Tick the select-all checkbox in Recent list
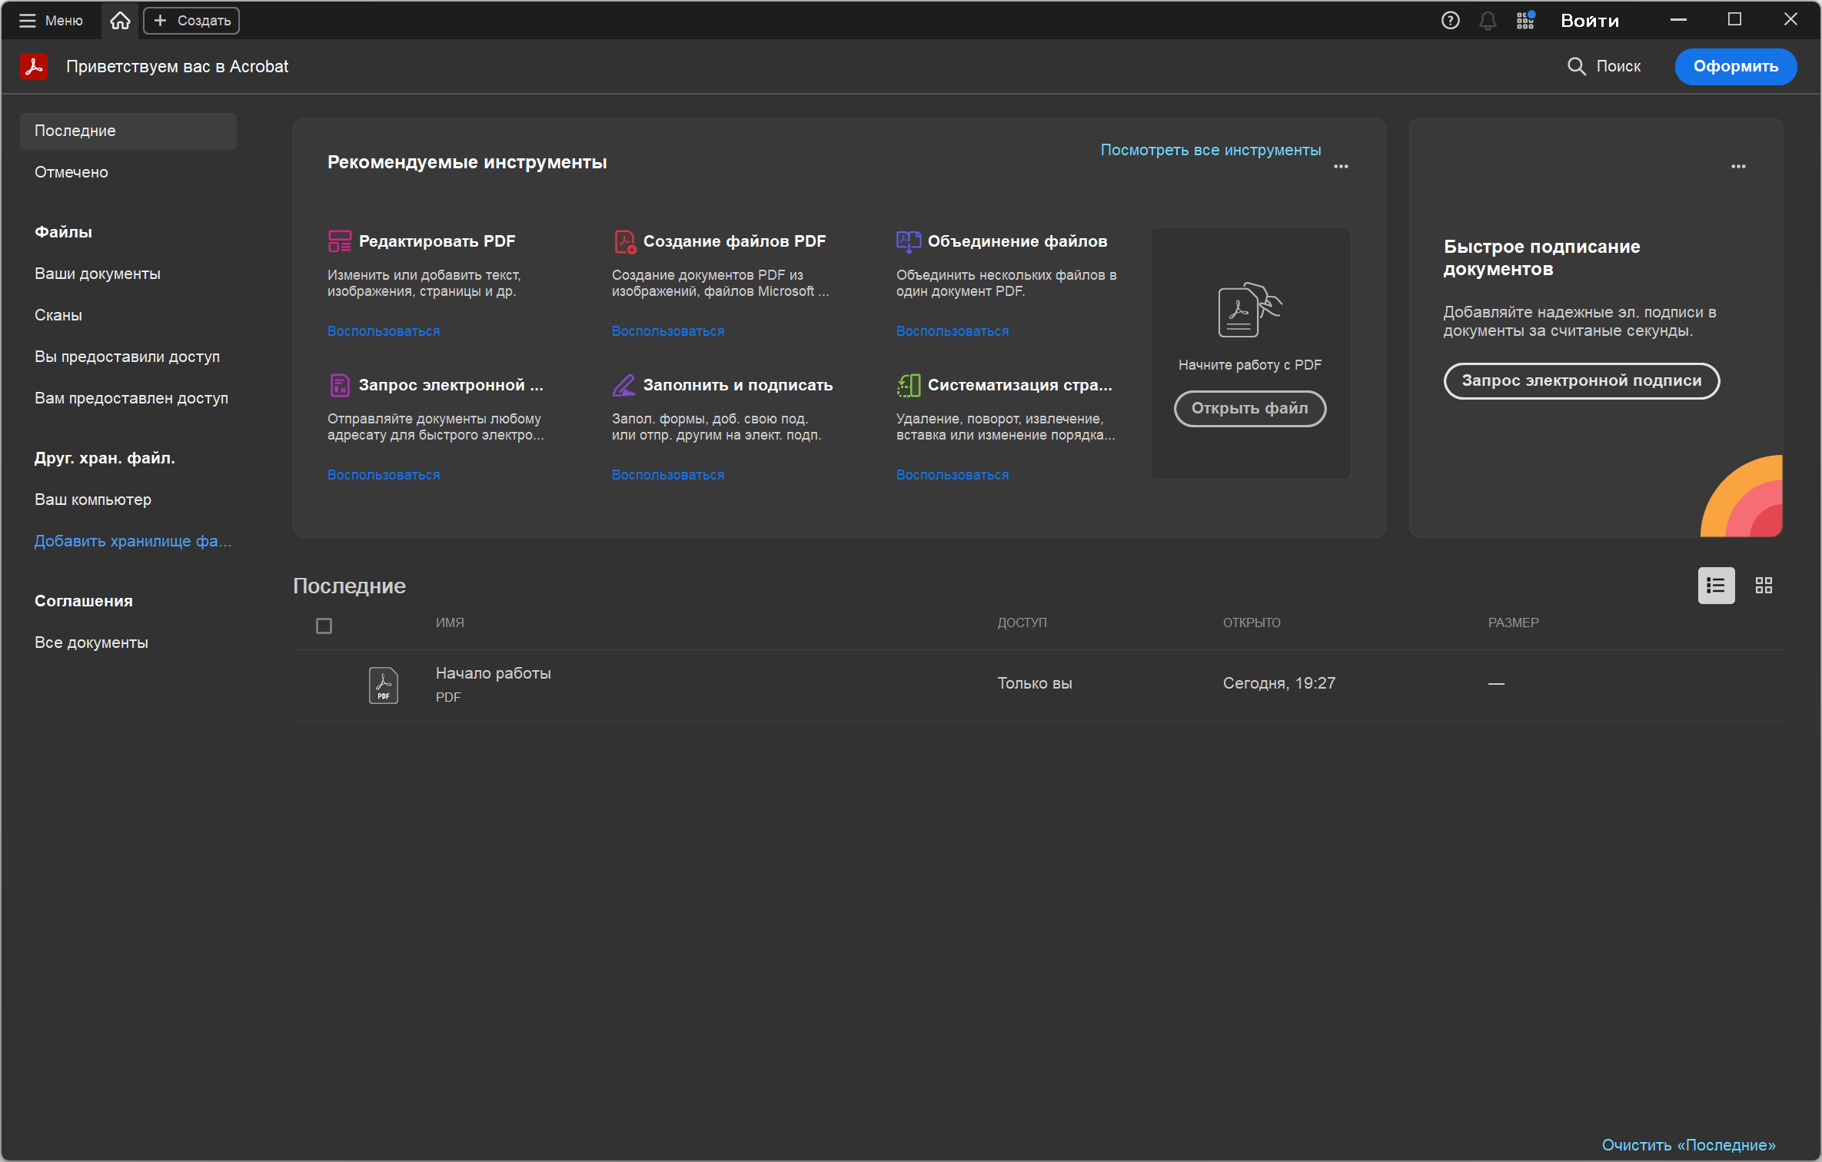Image resolution: width=1822 pixels, height=1162 pixels. pyautogui.click(x=324, y=626)
